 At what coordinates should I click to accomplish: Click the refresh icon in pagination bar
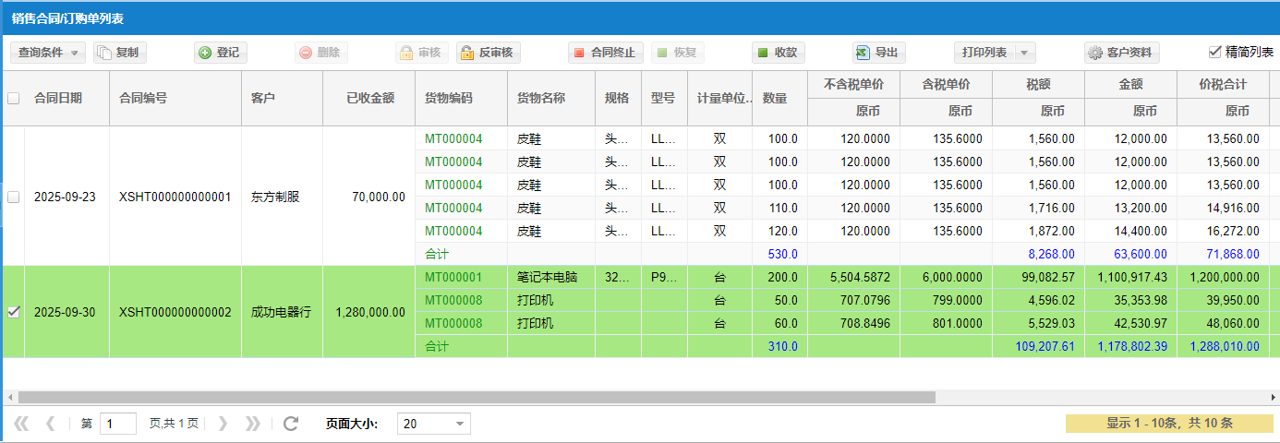click(x=291, y=424)
